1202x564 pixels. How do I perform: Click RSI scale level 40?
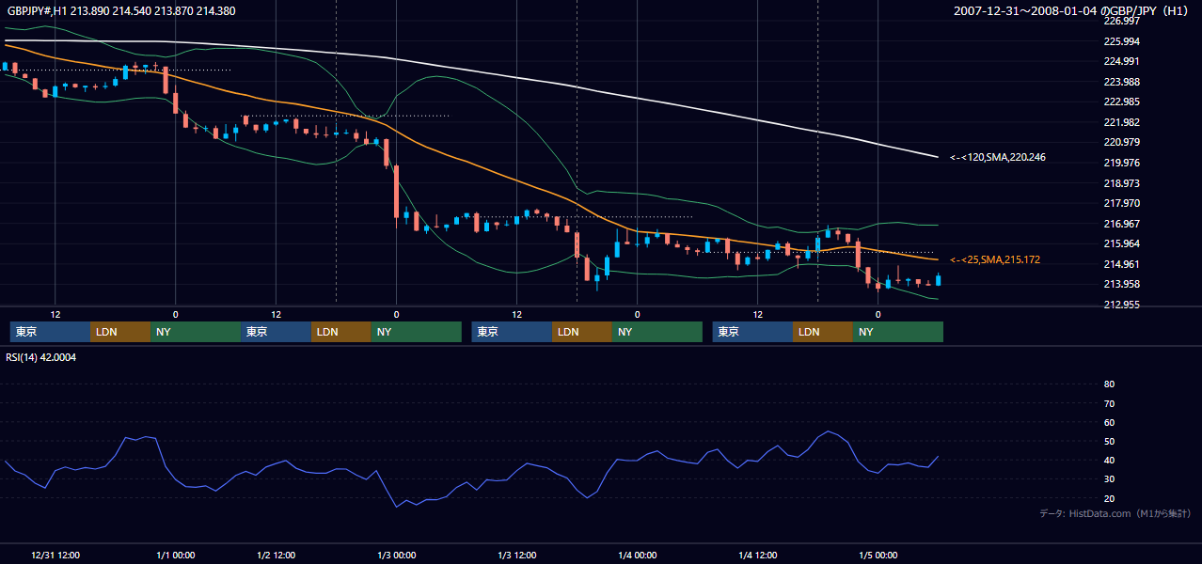(x=1109, y=461)
